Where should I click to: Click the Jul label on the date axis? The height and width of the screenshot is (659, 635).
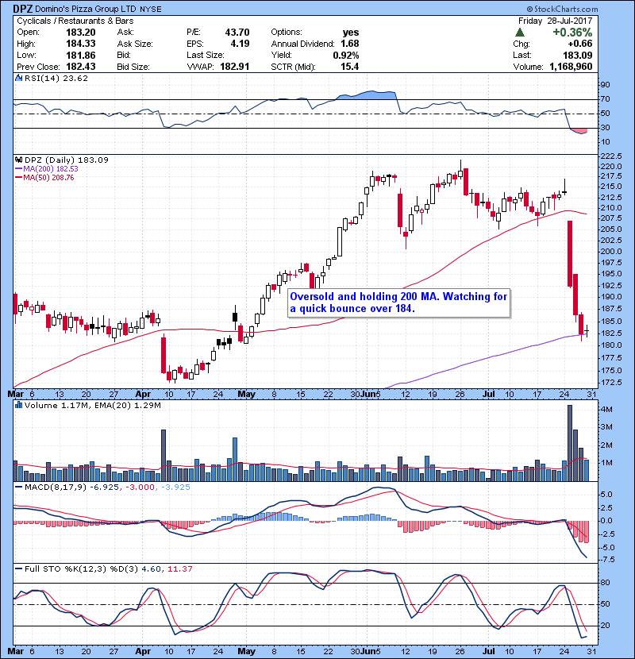coord(488,393)
